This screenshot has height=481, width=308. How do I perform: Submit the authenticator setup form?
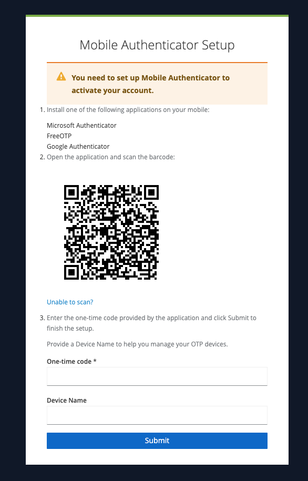tap(157, 441)
